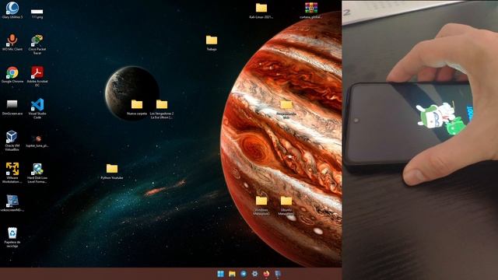This screenshot has height=280, width=498.
Task: Open File Explorer from the taskbar
Action: pyautogui.click(x=232, y=274)
